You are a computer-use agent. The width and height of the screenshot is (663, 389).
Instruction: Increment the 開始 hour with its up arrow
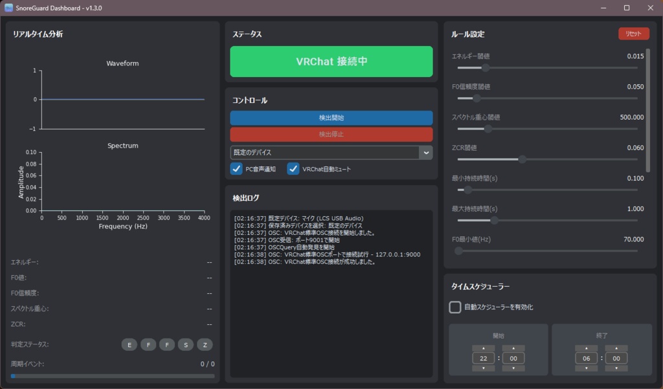(x=484, y=348)
